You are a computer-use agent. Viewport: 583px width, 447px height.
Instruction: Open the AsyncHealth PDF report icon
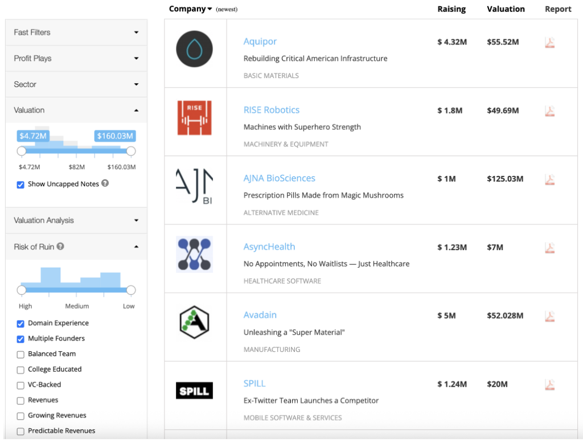pyautogui.click(x=549, y=248)
